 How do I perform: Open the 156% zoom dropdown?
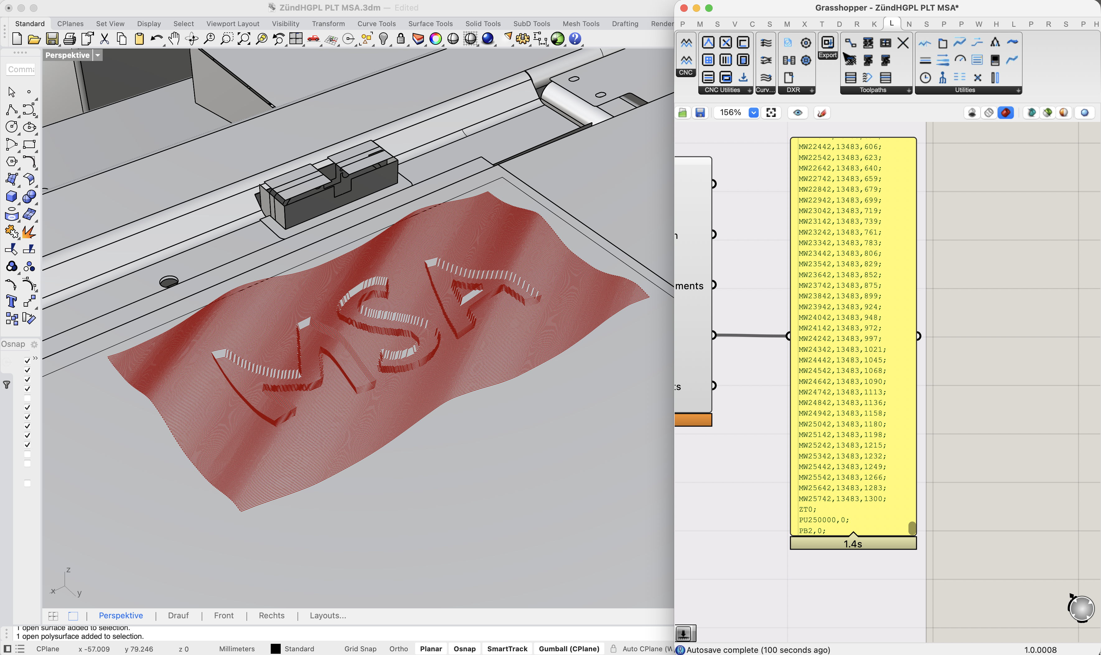753,113
